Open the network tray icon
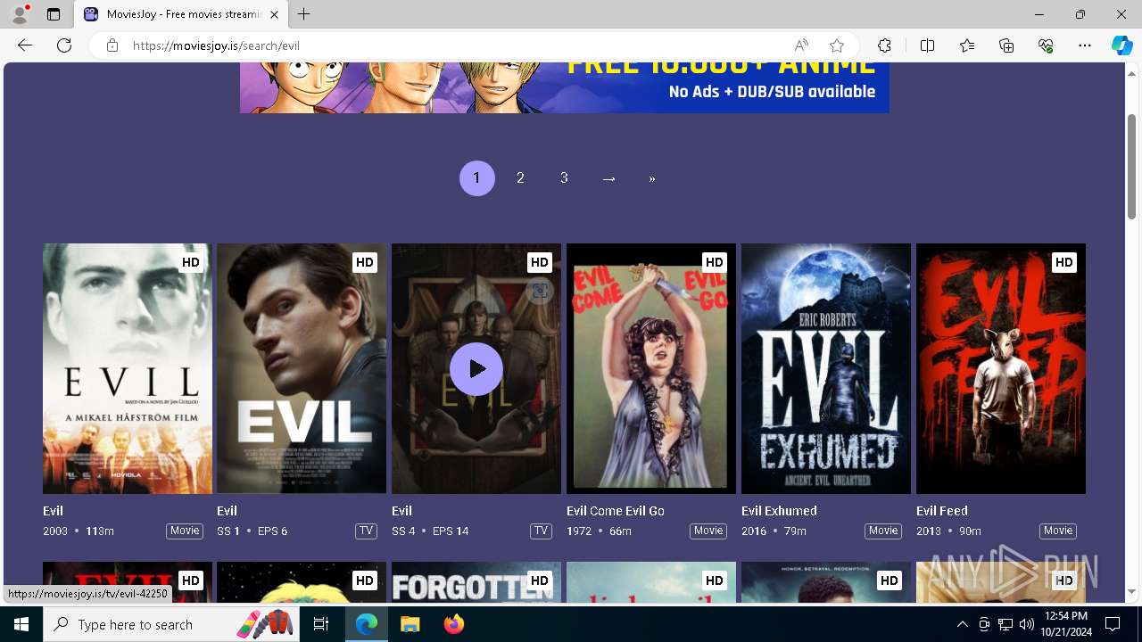 click(1005, 624)
